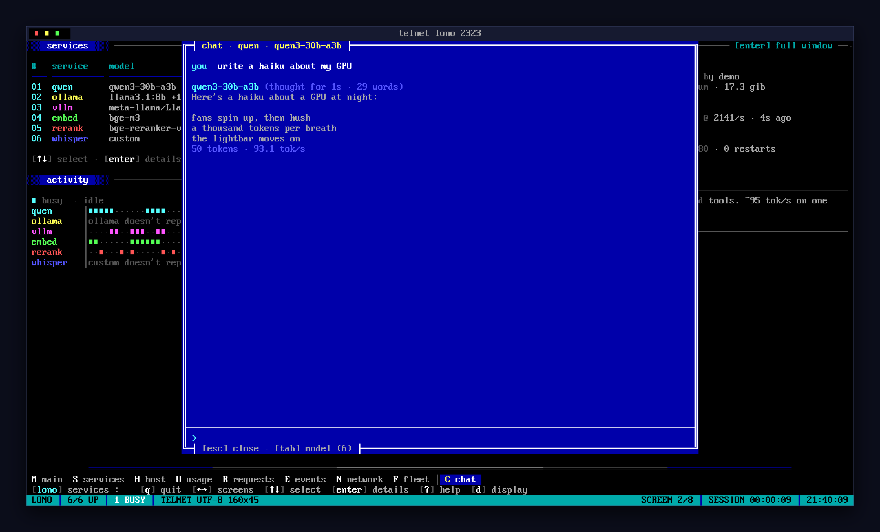The image size is (880, 532).
Task: Select service row 05 rerank
Action: [106, 128]
